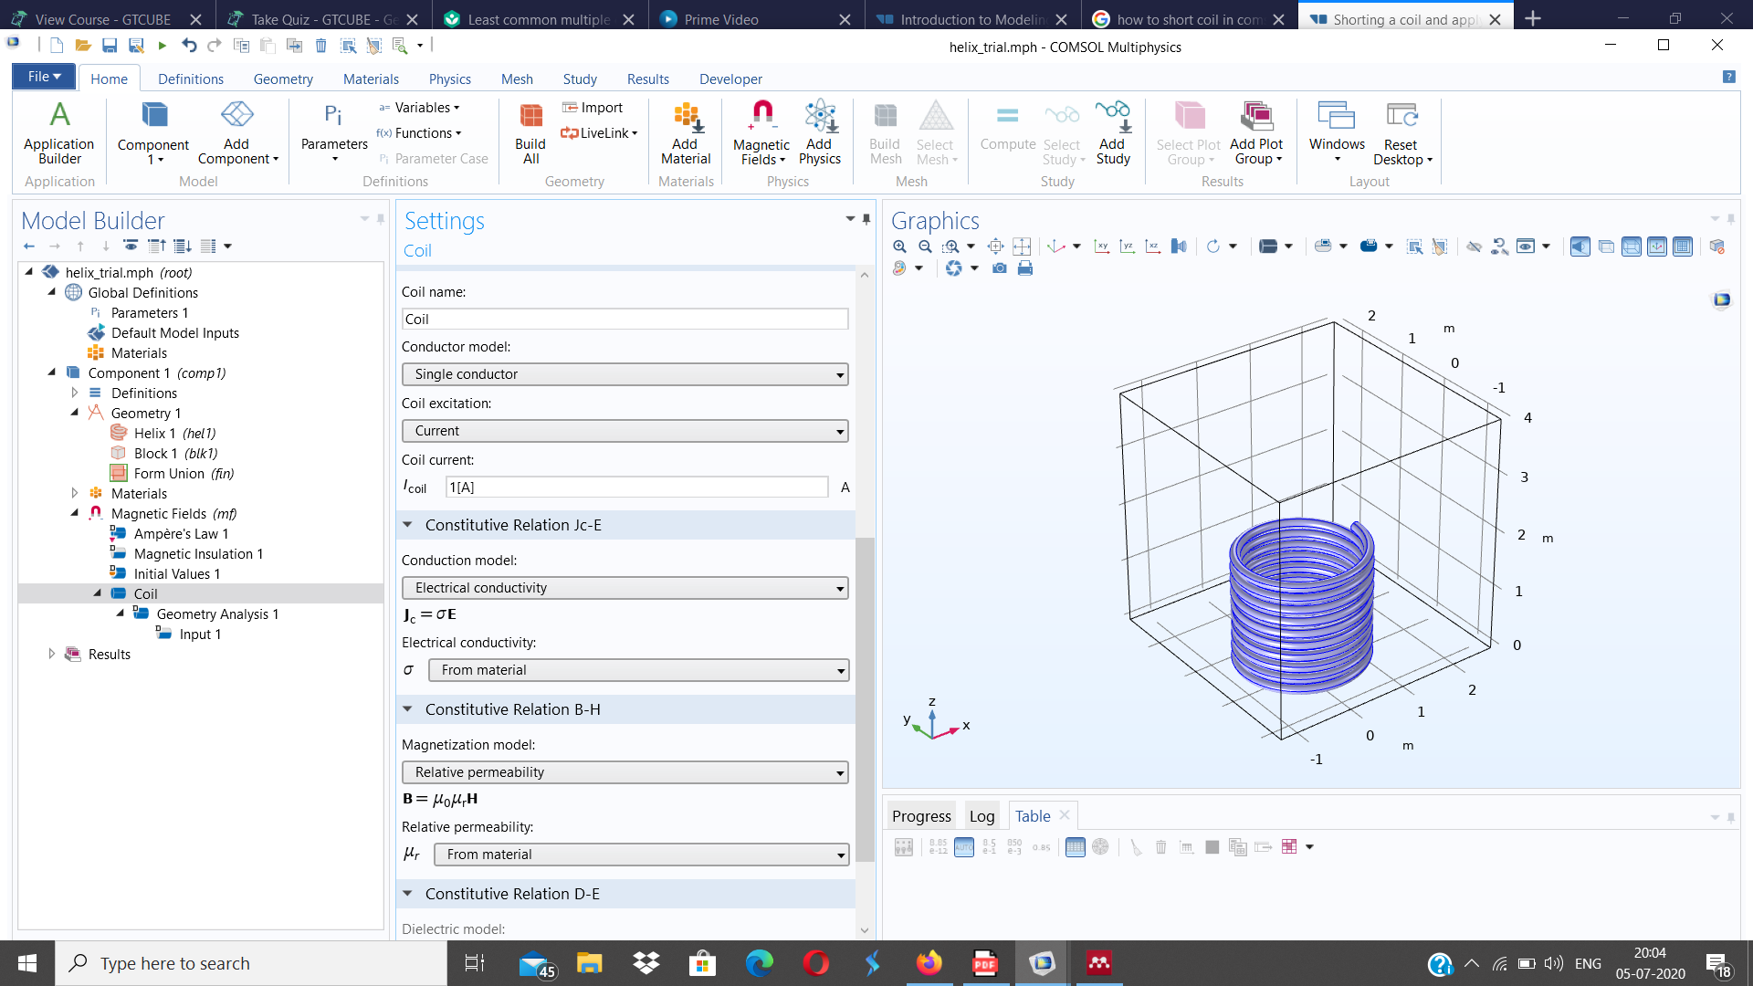This screenshot has height=986, width=1753.
Task: Toggle the grid display in Graphics toolbar
Action: [1683, 246]
